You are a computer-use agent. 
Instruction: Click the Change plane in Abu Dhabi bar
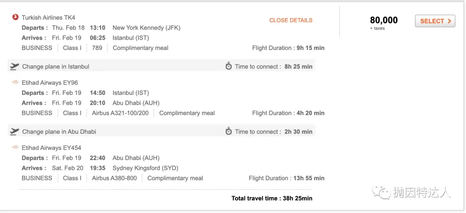(161, 132)
